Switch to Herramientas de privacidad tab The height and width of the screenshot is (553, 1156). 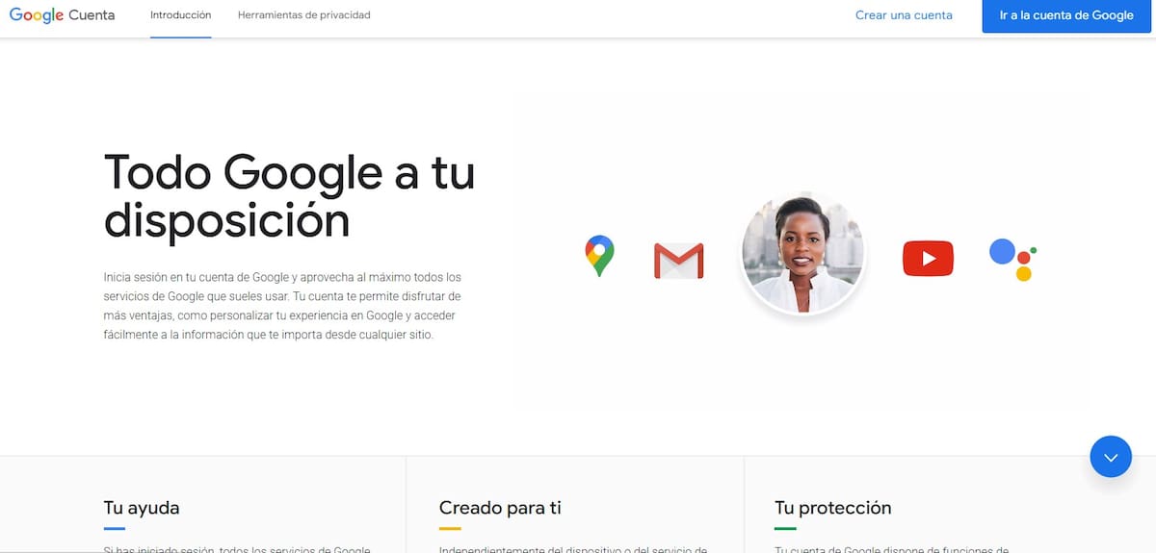tap(304, 15)
